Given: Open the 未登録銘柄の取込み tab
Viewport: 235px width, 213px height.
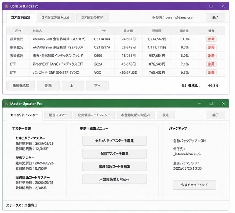Looking at the screenshot, I should [136, 115].
